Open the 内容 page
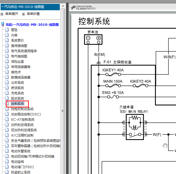This screenshot has width=176, height=174. [x=14, y=35]
